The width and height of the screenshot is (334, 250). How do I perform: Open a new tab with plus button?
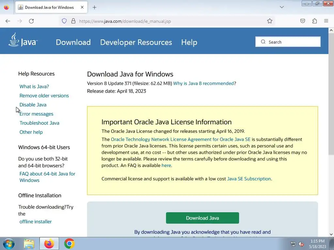(94, 7)
